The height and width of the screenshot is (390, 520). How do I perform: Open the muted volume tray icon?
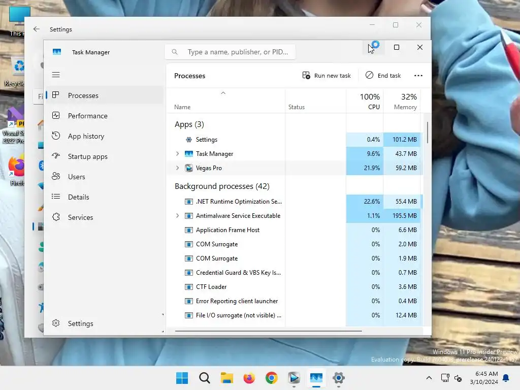click(x=458, y=378)
